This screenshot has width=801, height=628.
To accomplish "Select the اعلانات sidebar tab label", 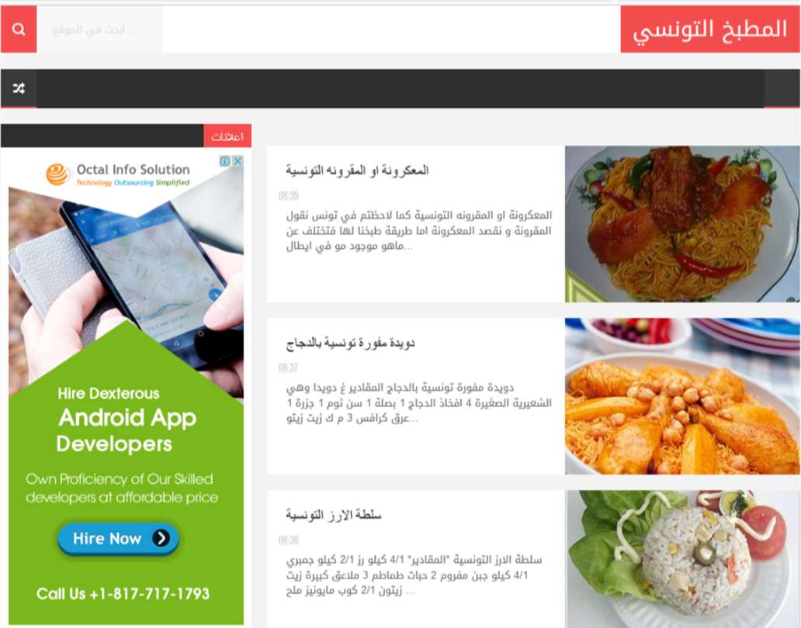I will point(227,136).
